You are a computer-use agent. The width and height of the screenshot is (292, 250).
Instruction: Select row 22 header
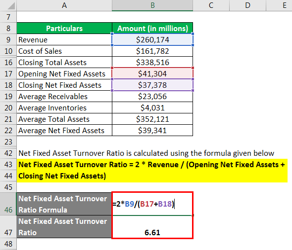click(x=8, y=130)
